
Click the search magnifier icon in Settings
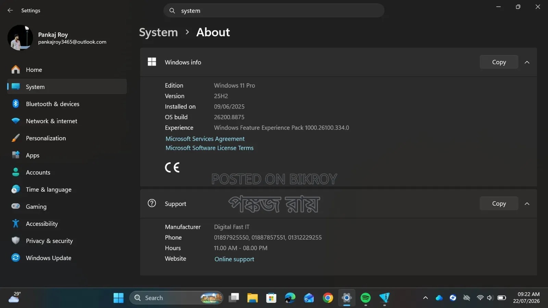point(172,11)
